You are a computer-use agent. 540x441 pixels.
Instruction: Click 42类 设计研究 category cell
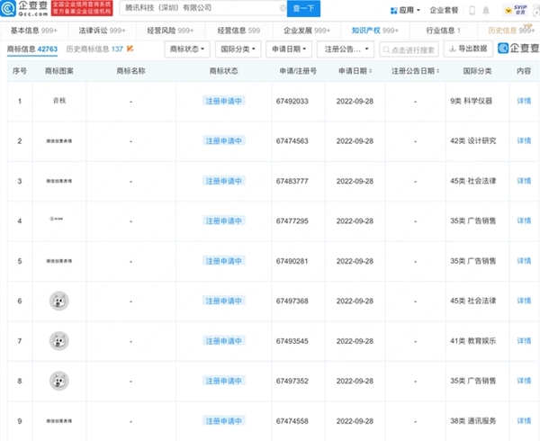pyautogui.click(x=473, y=140)
